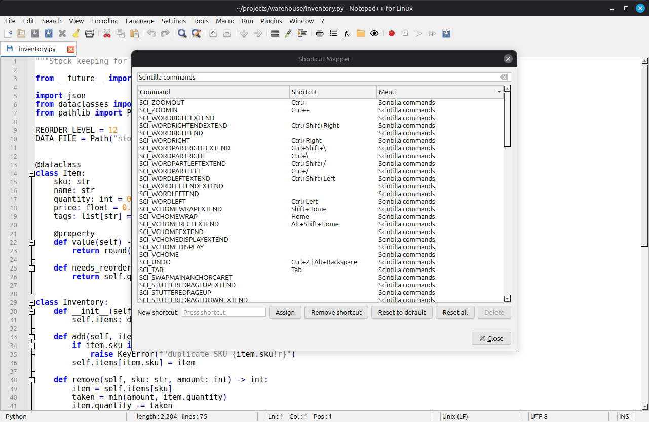Click the stop recording macro icon
The image size is (649, 422).
click(405, 33)
